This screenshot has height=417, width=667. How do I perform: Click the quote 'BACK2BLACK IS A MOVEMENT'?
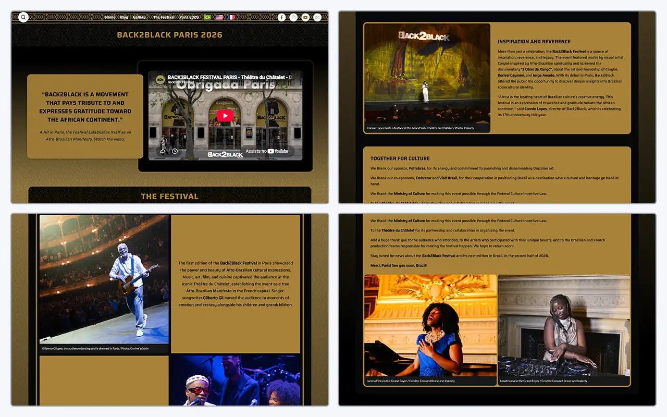tap(85, 107)
